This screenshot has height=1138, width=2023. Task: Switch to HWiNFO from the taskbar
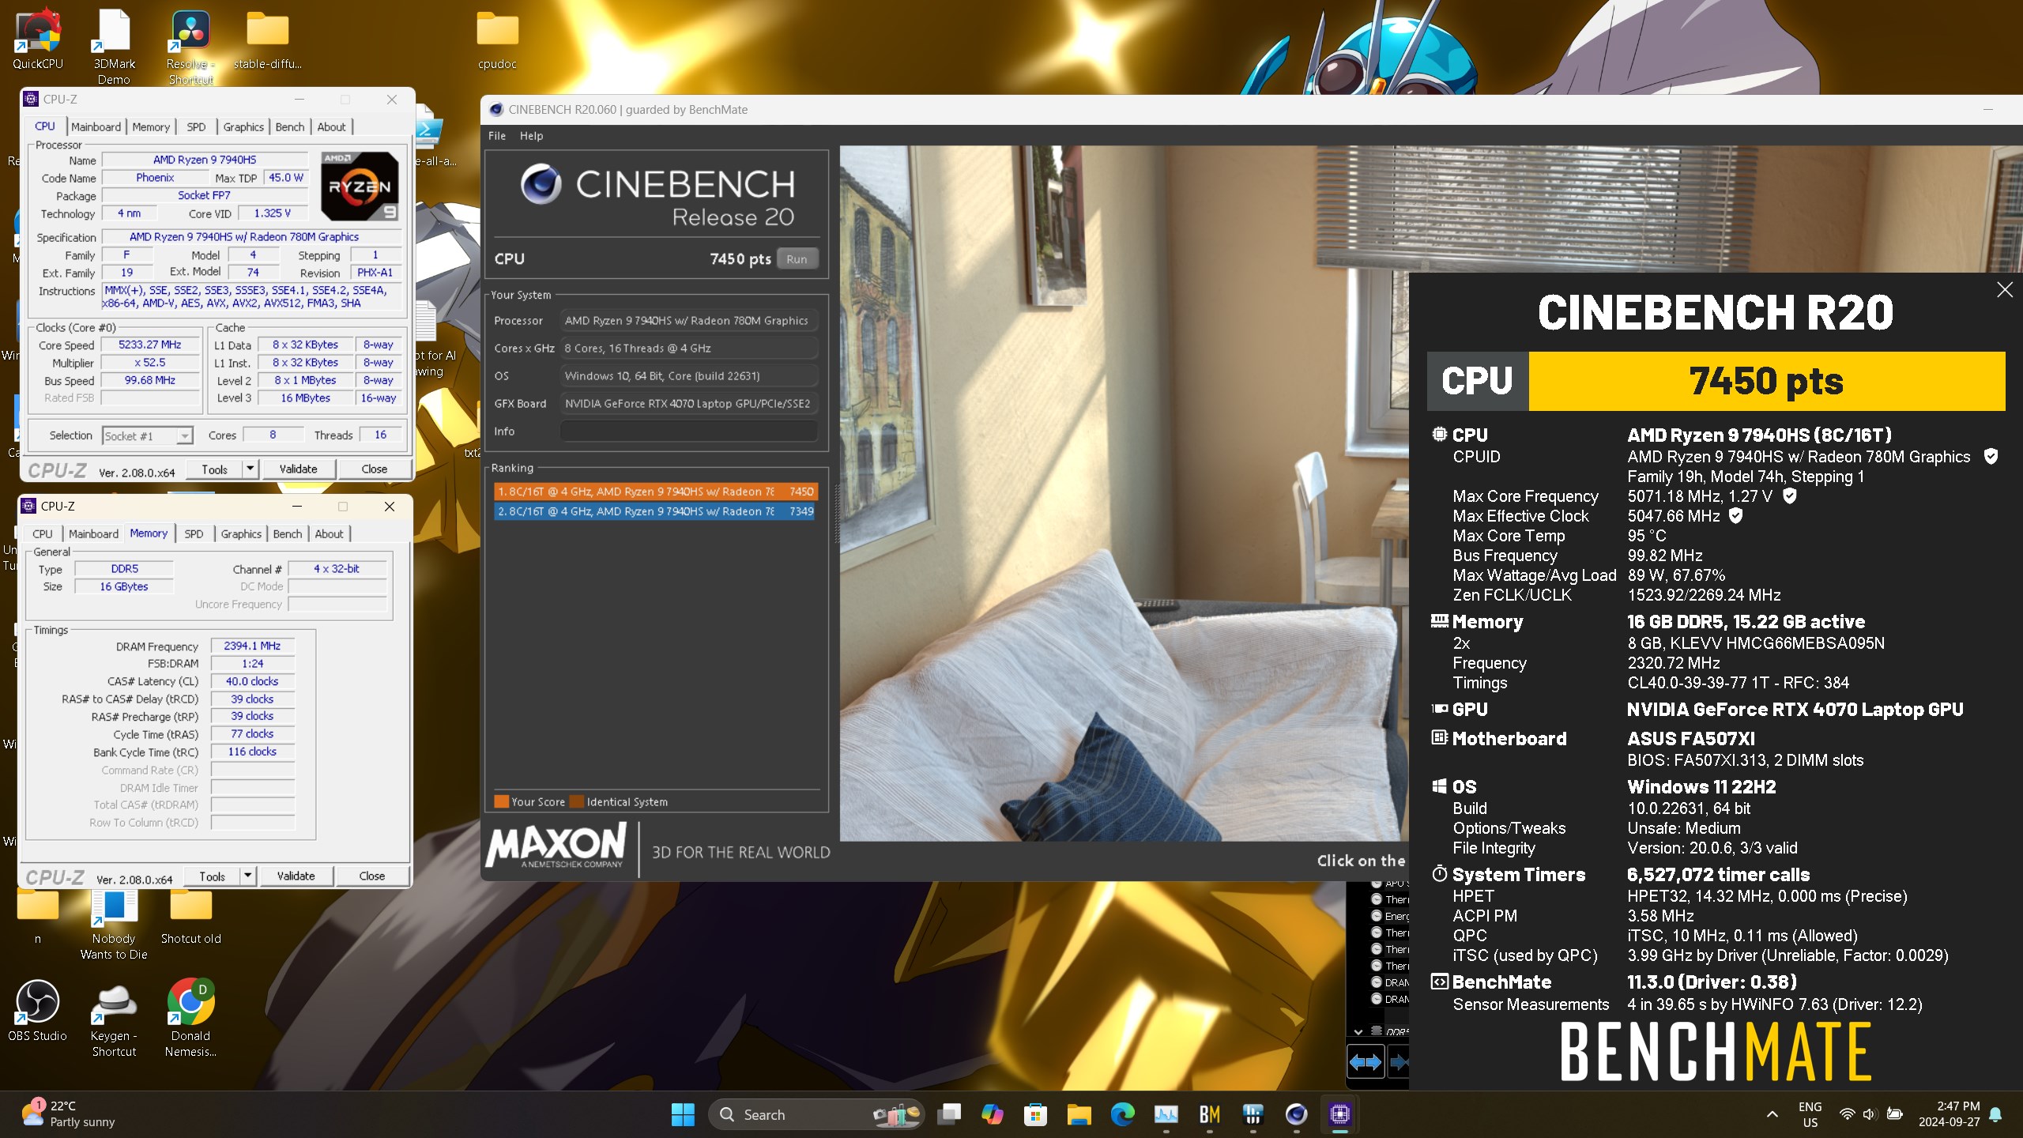click(1253, 1114)
